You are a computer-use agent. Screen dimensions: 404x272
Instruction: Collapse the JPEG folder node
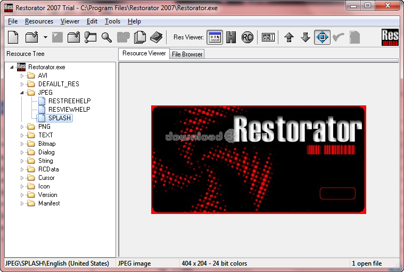pos(23,93)
